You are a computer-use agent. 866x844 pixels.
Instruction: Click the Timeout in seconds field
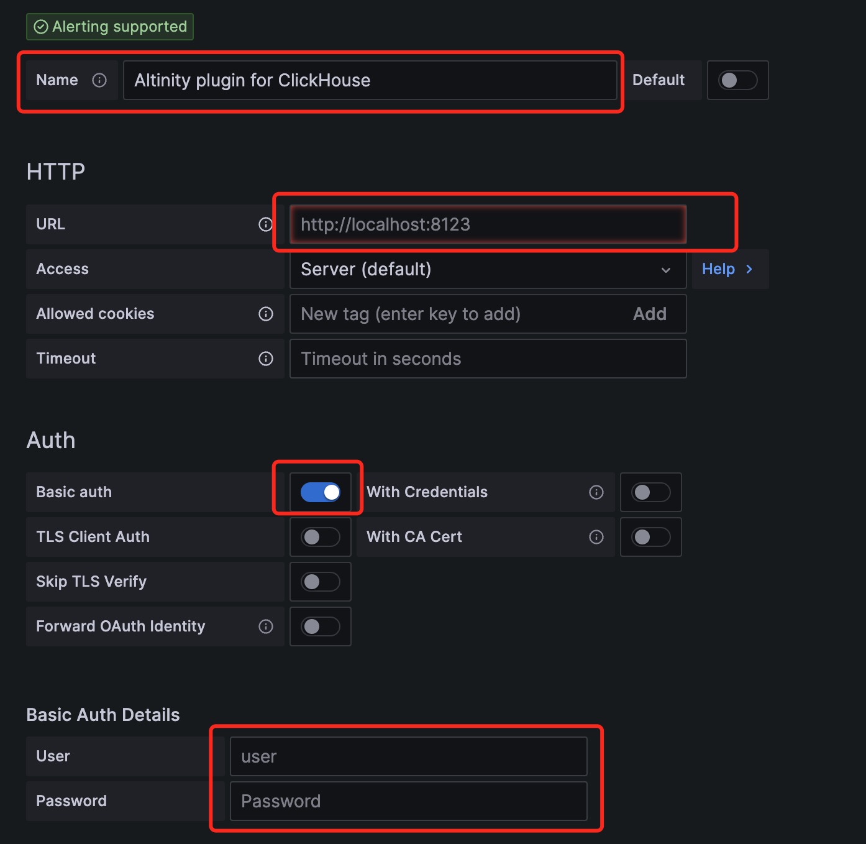click(488, 359)
